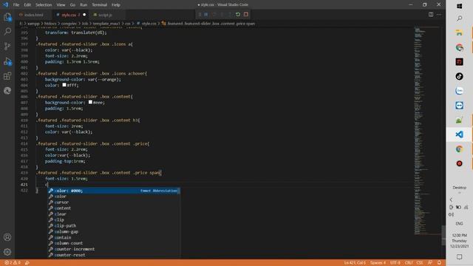473x266 pixels.
Task: Open the Extensions view
Action: (x=7, y=76)
